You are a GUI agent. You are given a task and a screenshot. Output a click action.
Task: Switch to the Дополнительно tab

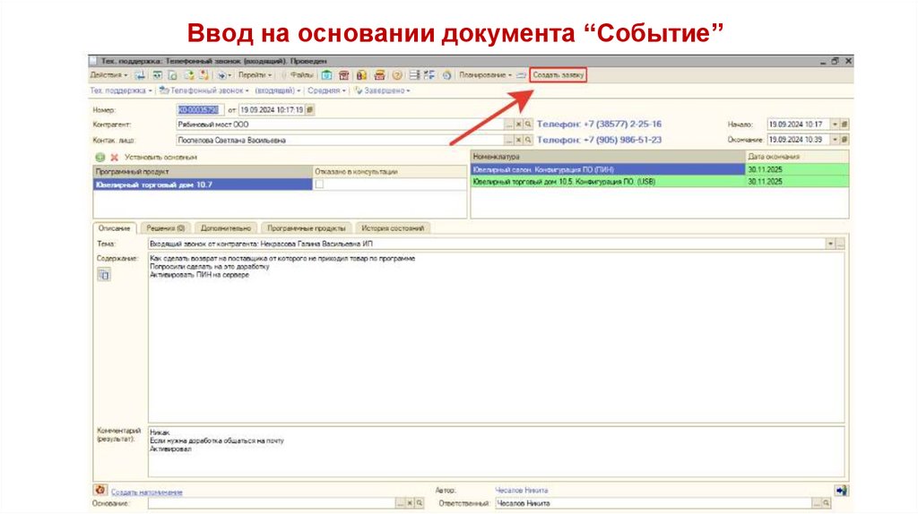pos(225,228)
